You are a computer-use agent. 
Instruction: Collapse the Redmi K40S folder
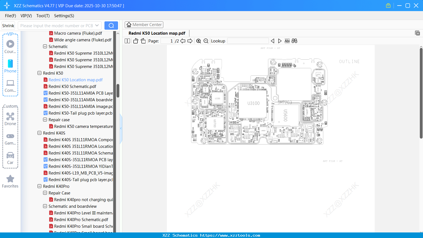pyautogui.click(x=39, y=133)
